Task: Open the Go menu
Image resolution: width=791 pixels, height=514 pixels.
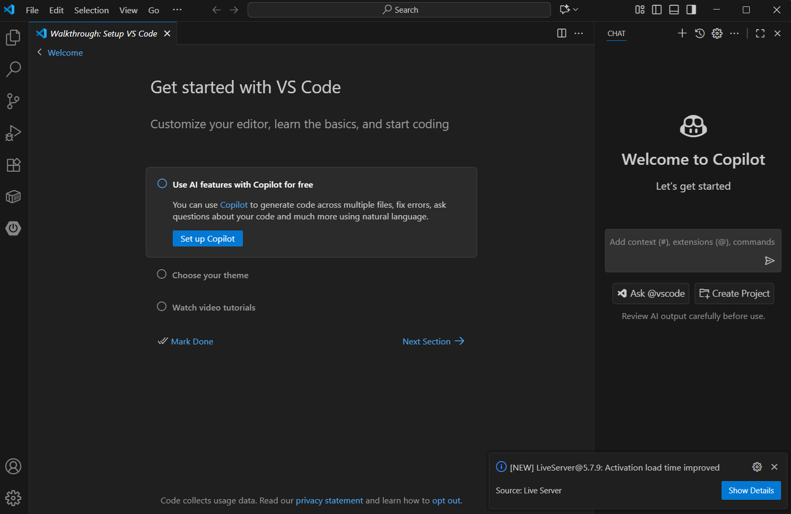Action: pos(154,10)
